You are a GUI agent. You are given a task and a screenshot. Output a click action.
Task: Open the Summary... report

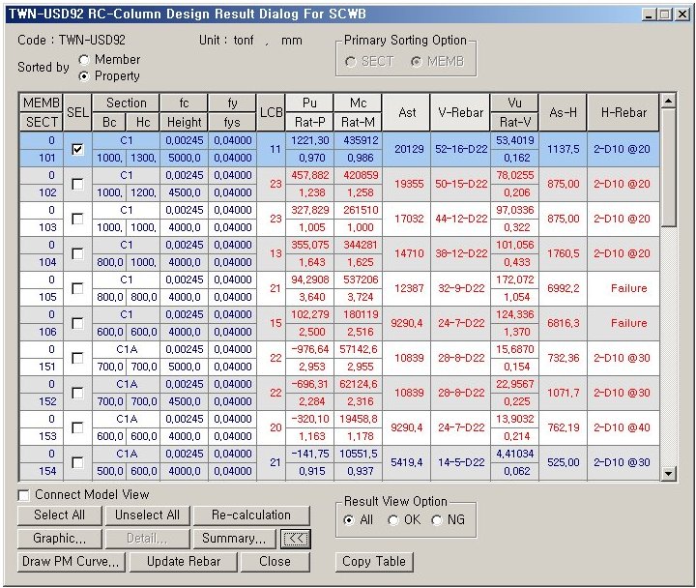point(234,539)
